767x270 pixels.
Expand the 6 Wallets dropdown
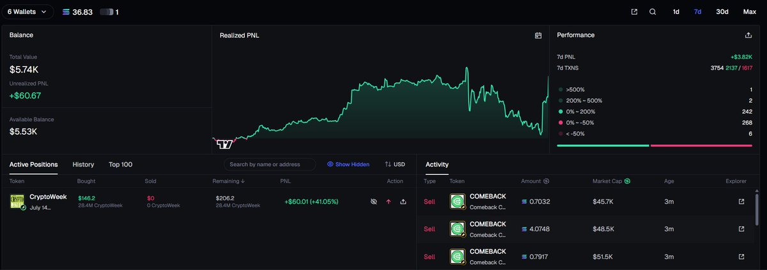tap(27, 11)
